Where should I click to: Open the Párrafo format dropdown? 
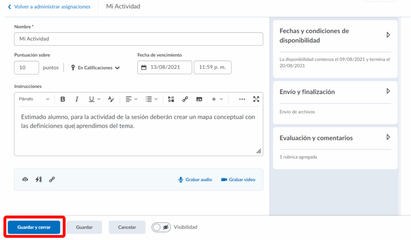pos(34,99)
